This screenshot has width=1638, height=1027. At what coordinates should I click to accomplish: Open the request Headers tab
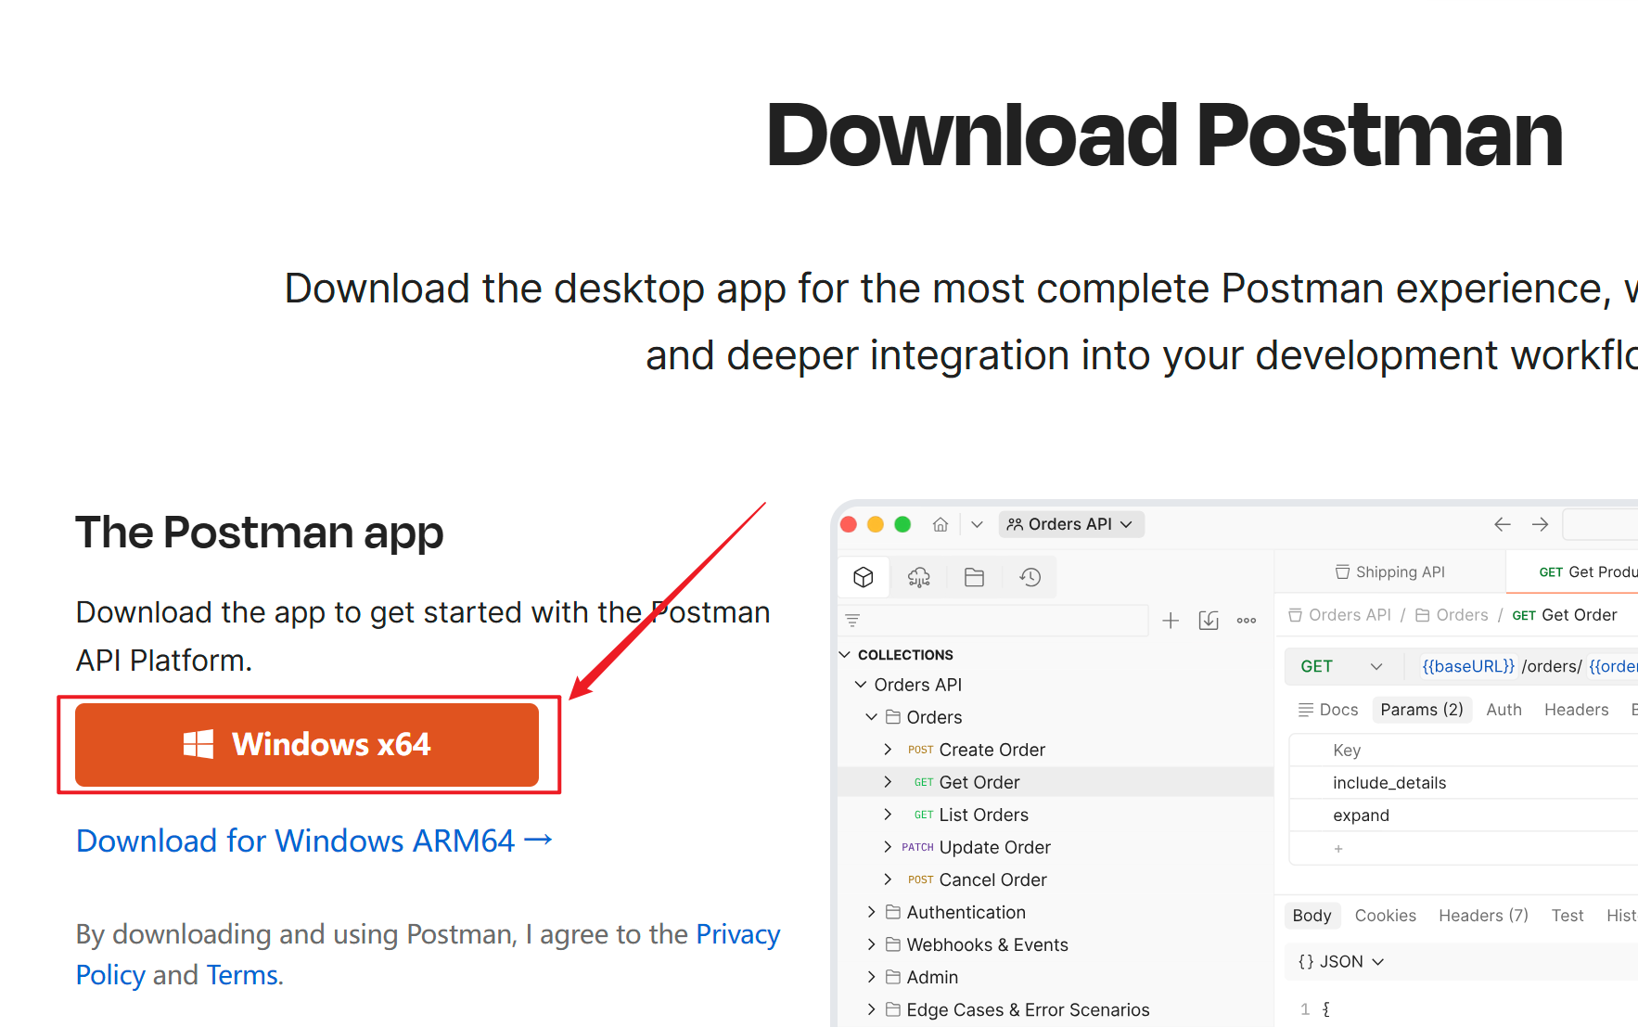point(1576,710)
